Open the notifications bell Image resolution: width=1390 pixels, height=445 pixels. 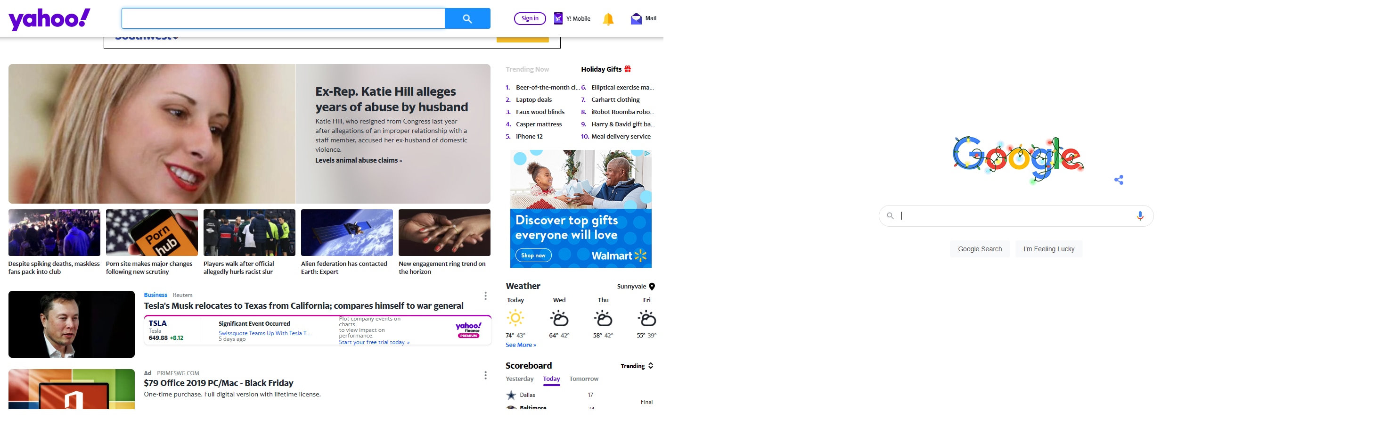pos(608,19)
